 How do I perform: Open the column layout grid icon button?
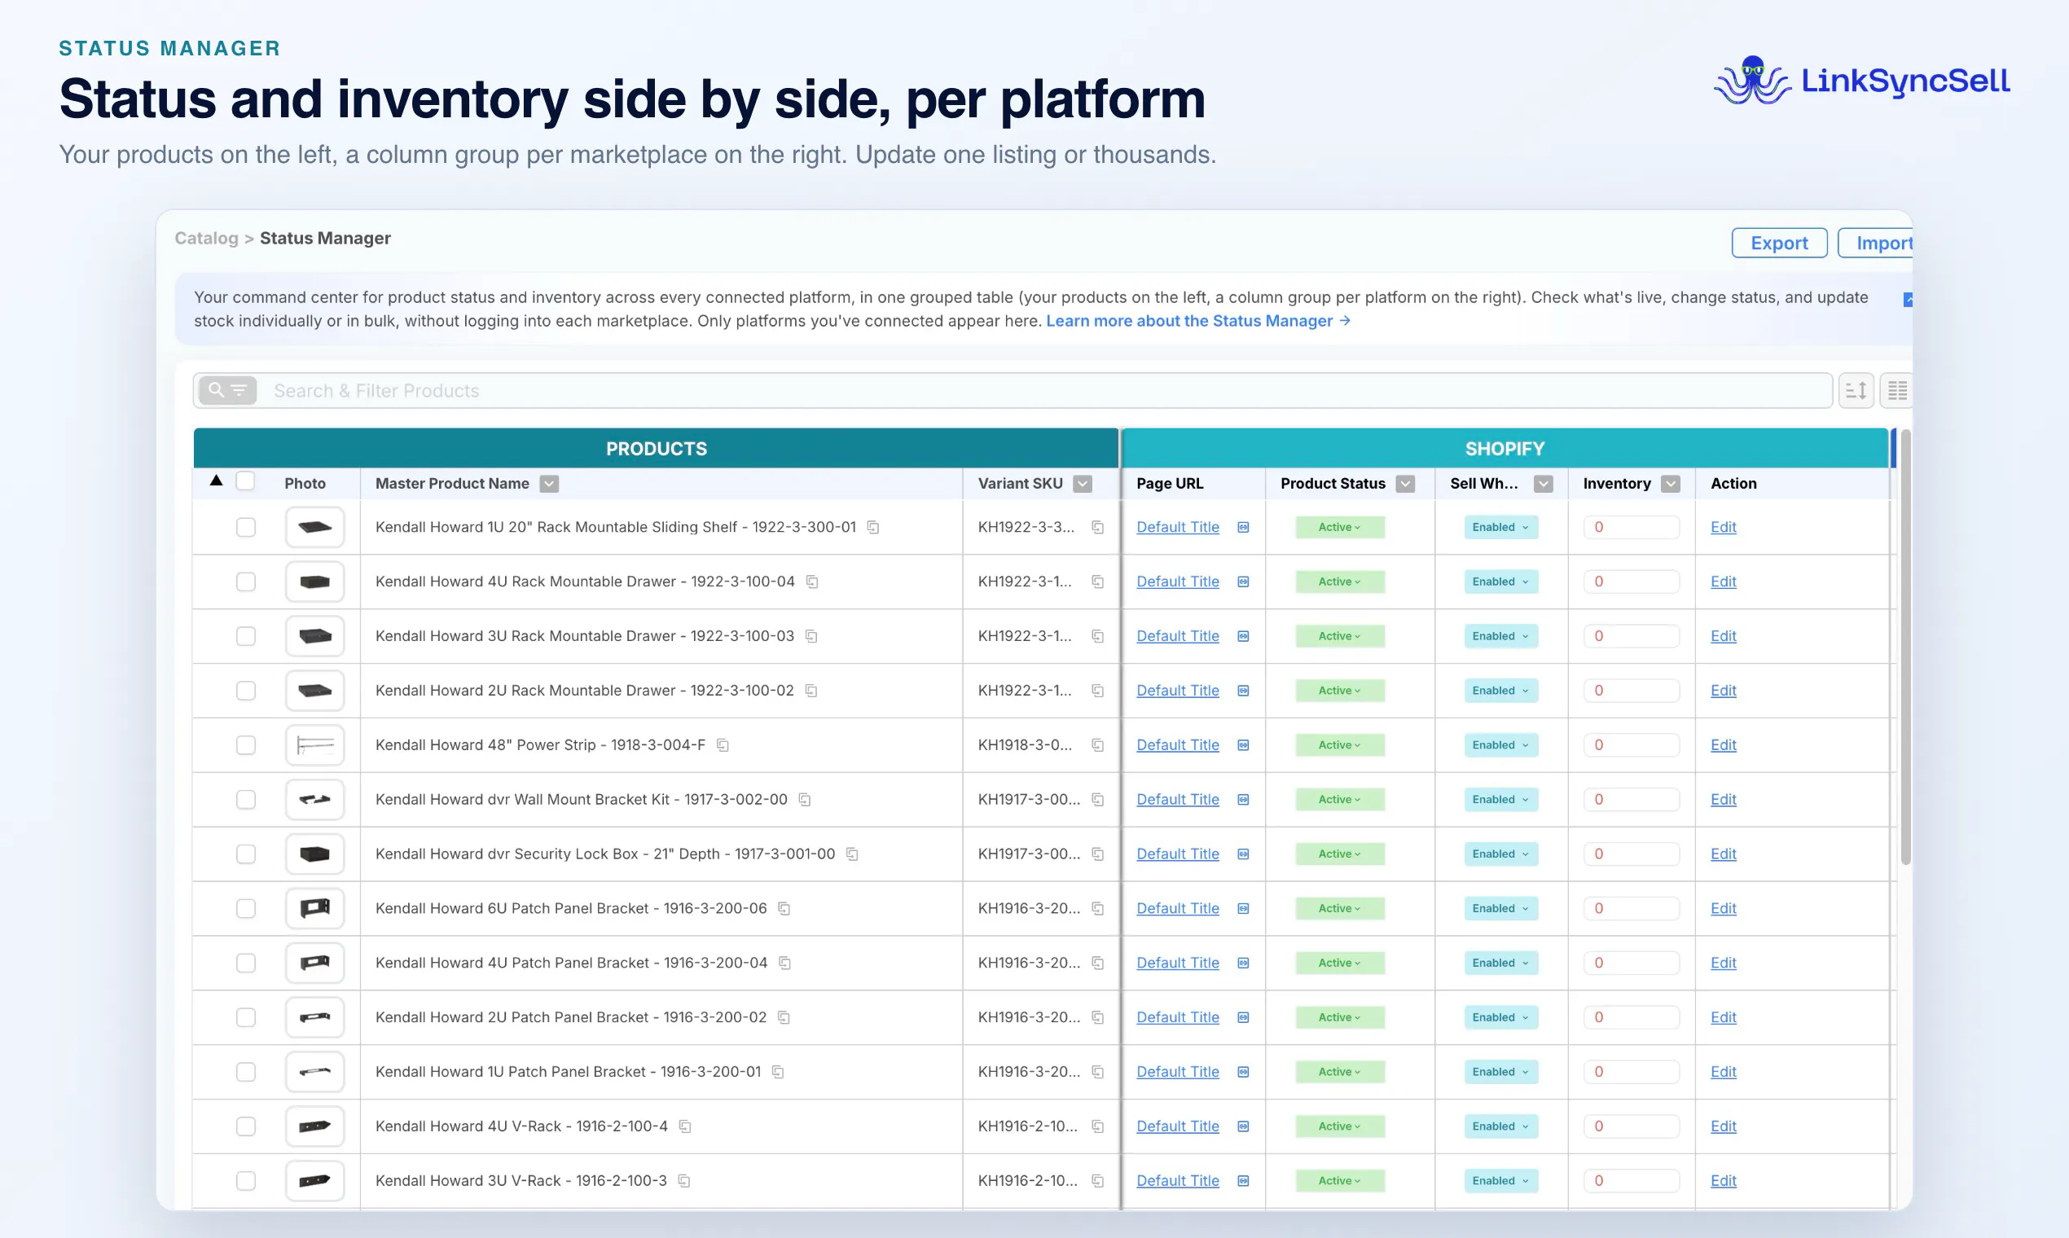pyautogui.click(x=1896, y=390)
